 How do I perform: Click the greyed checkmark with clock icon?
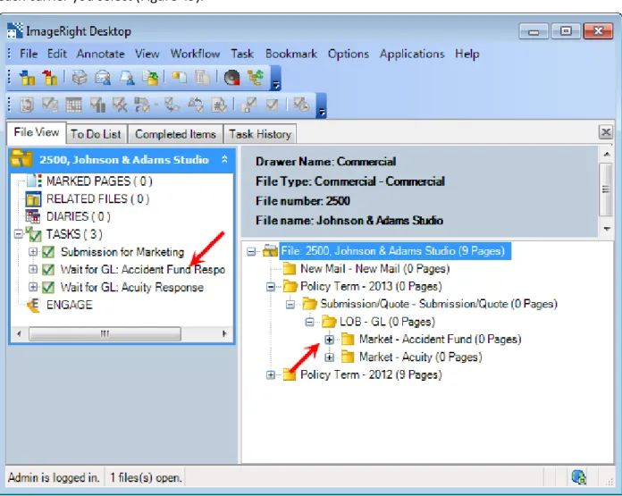coord(301,105)
